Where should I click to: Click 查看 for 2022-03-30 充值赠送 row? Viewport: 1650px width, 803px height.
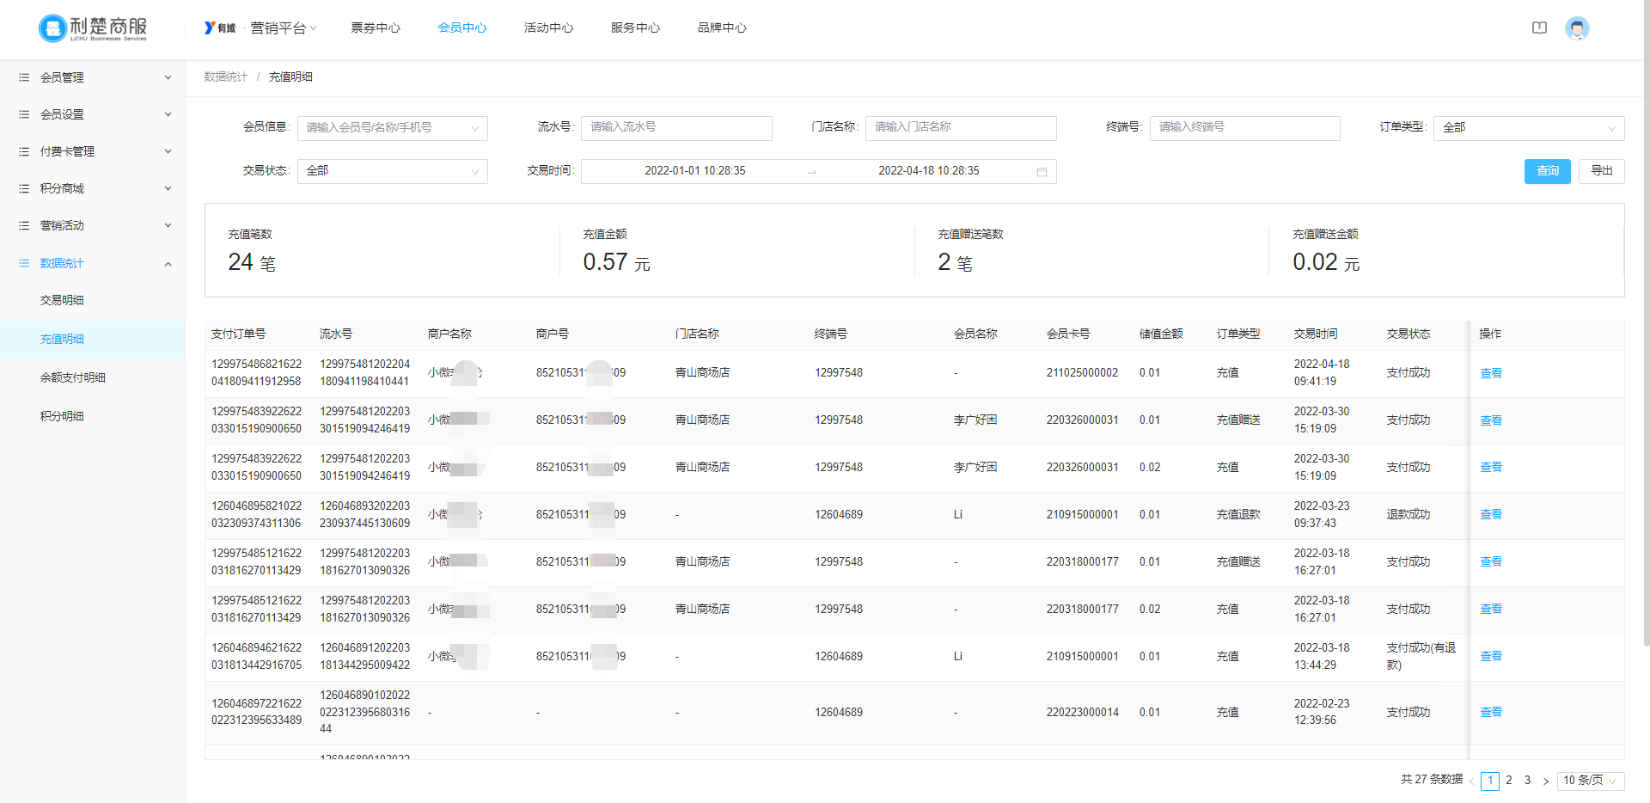(1491, 420)
